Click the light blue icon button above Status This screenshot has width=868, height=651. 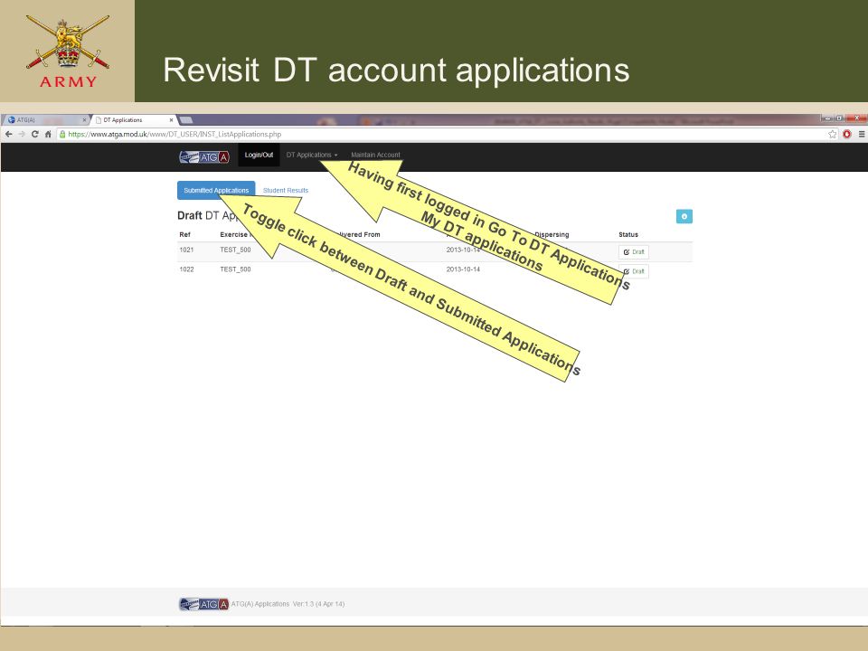(x=684, y=216)
